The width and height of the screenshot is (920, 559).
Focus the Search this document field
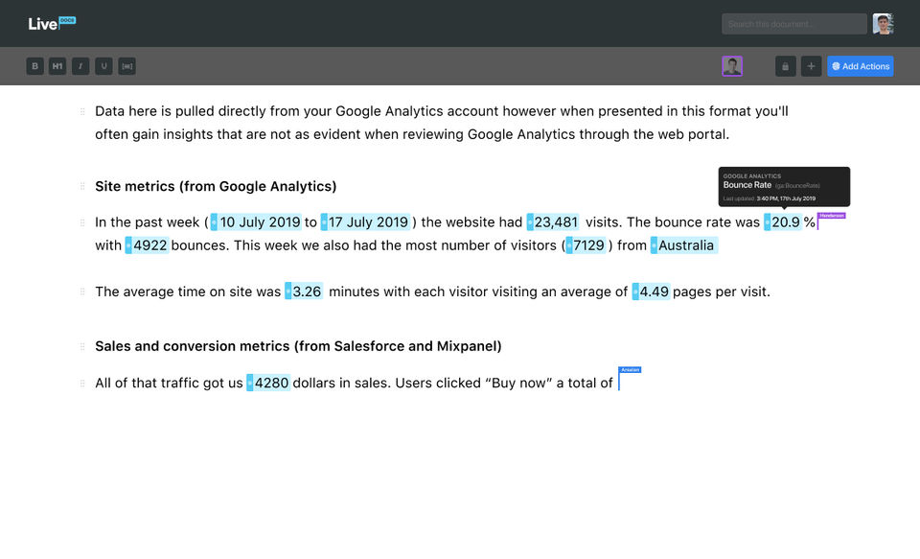[x=794, y=24]
